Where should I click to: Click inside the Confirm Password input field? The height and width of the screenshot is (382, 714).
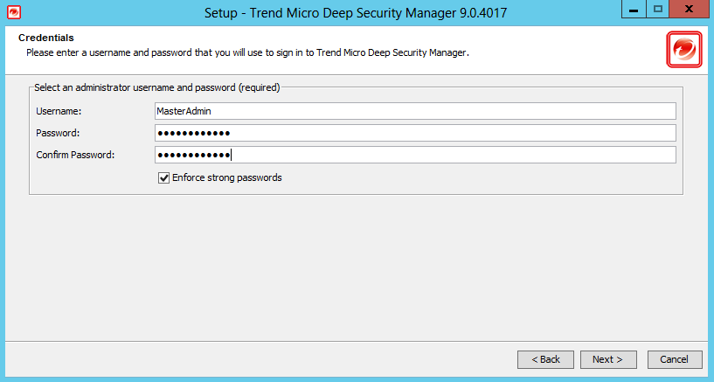[x=415, y=155]
